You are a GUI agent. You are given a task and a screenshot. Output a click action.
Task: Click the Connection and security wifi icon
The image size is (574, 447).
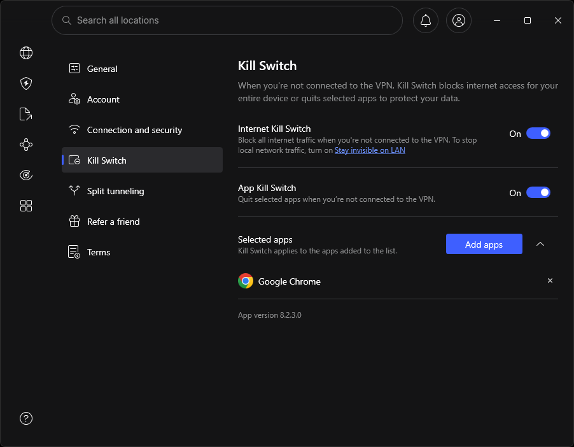(x=74, y=129)
